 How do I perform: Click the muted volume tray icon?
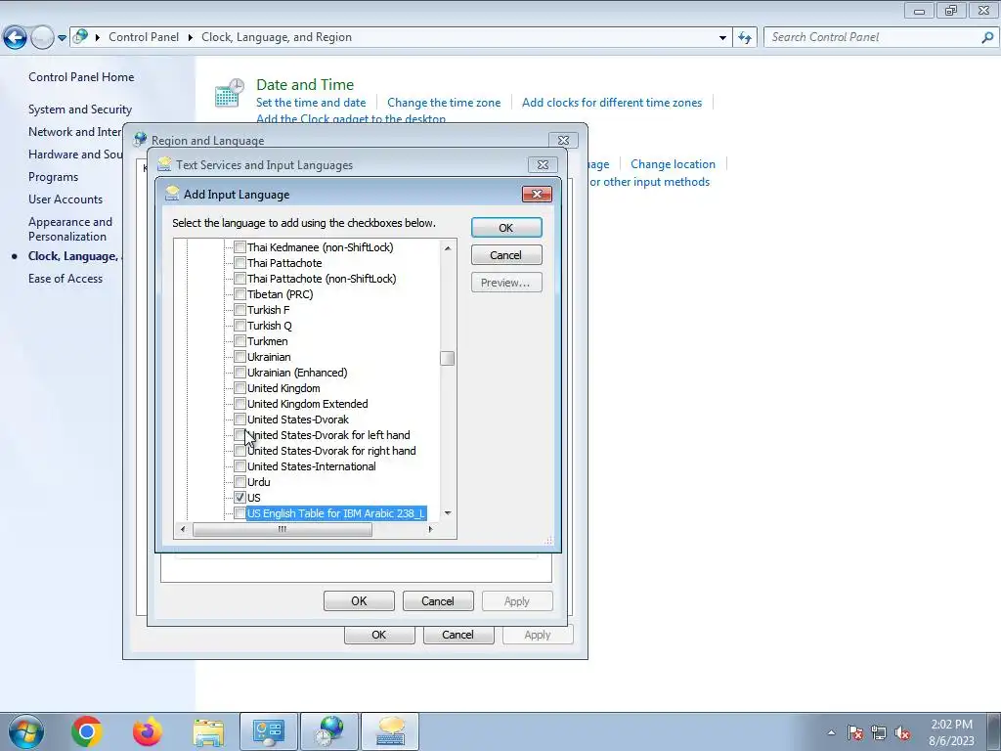(x=902, y=733)
